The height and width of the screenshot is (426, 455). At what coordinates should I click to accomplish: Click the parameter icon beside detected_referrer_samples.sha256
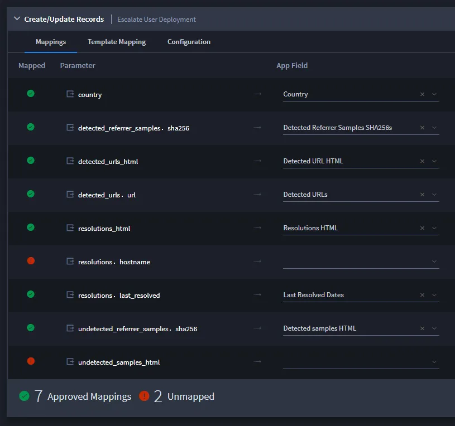pos(70,128)
